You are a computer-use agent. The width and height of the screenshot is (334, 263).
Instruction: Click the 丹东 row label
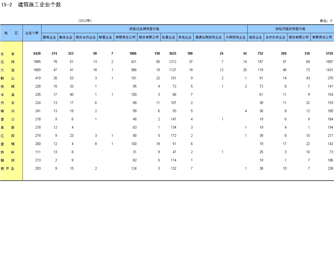[8, 103]
